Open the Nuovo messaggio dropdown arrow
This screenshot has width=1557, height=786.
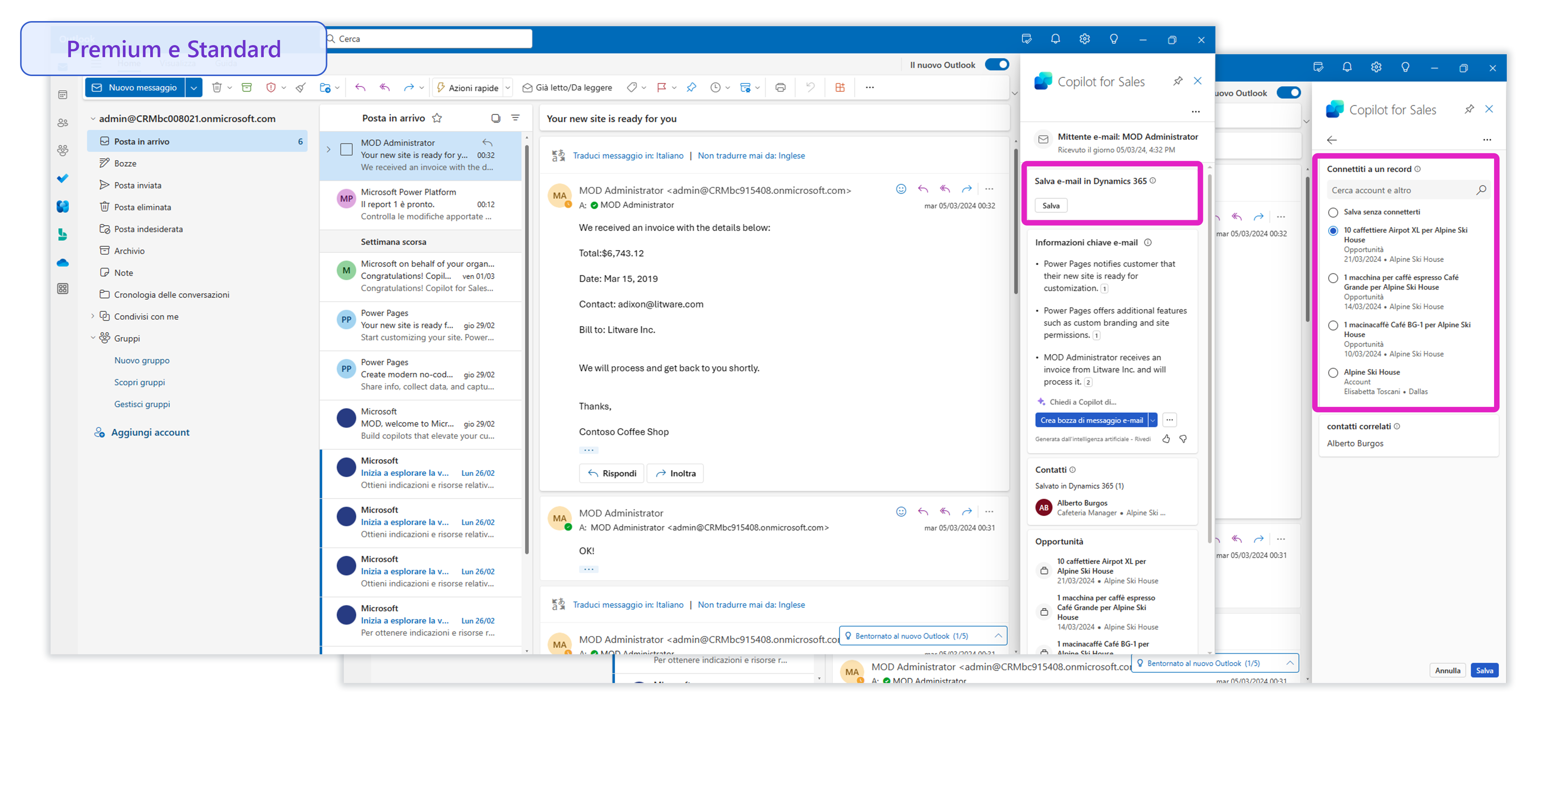[194, 87]
